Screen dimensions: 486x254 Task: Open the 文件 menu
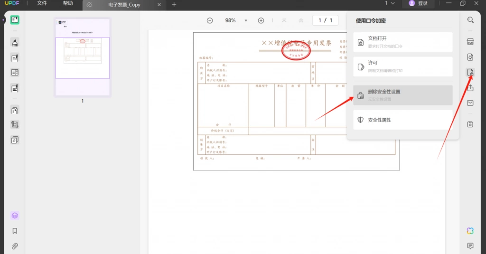click(42, 3)
